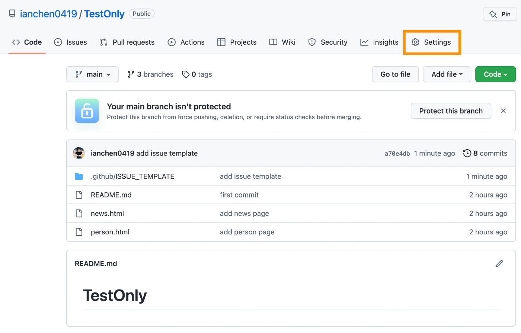Click the Insights graph icon

point(364,42)
